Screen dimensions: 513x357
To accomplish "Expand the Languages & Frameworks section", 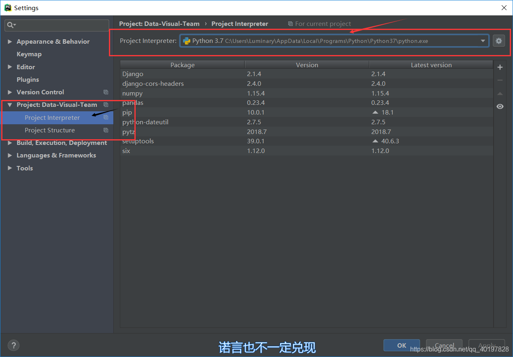I will tap(10, 155).
